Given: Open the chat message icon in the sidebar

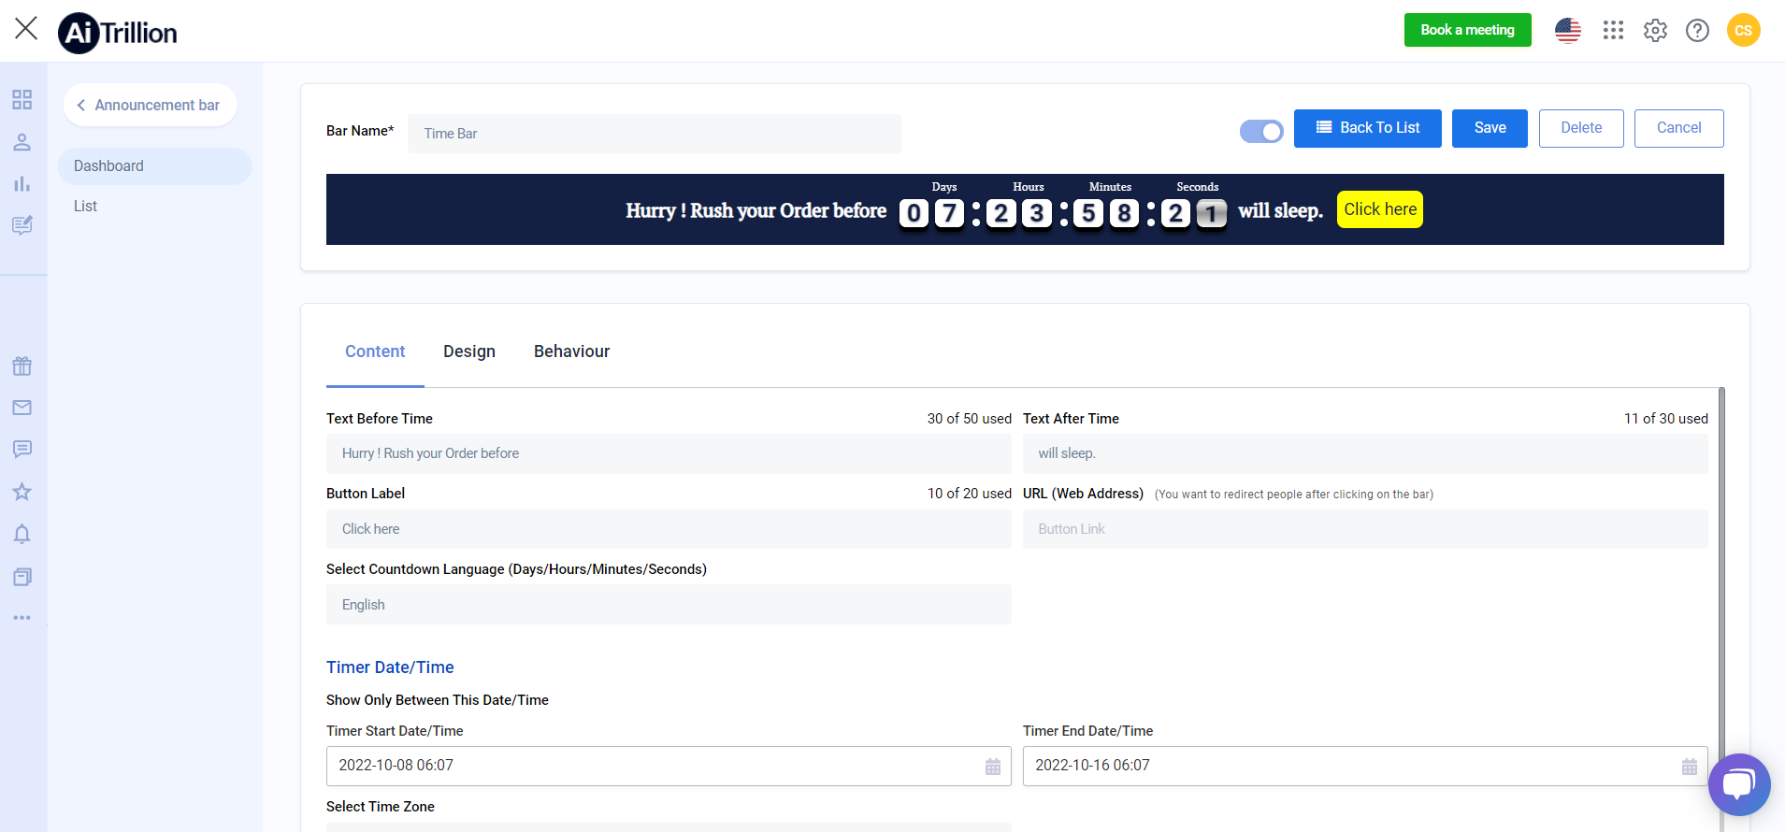Looking at the screenshot, I should tap(22, 450).
